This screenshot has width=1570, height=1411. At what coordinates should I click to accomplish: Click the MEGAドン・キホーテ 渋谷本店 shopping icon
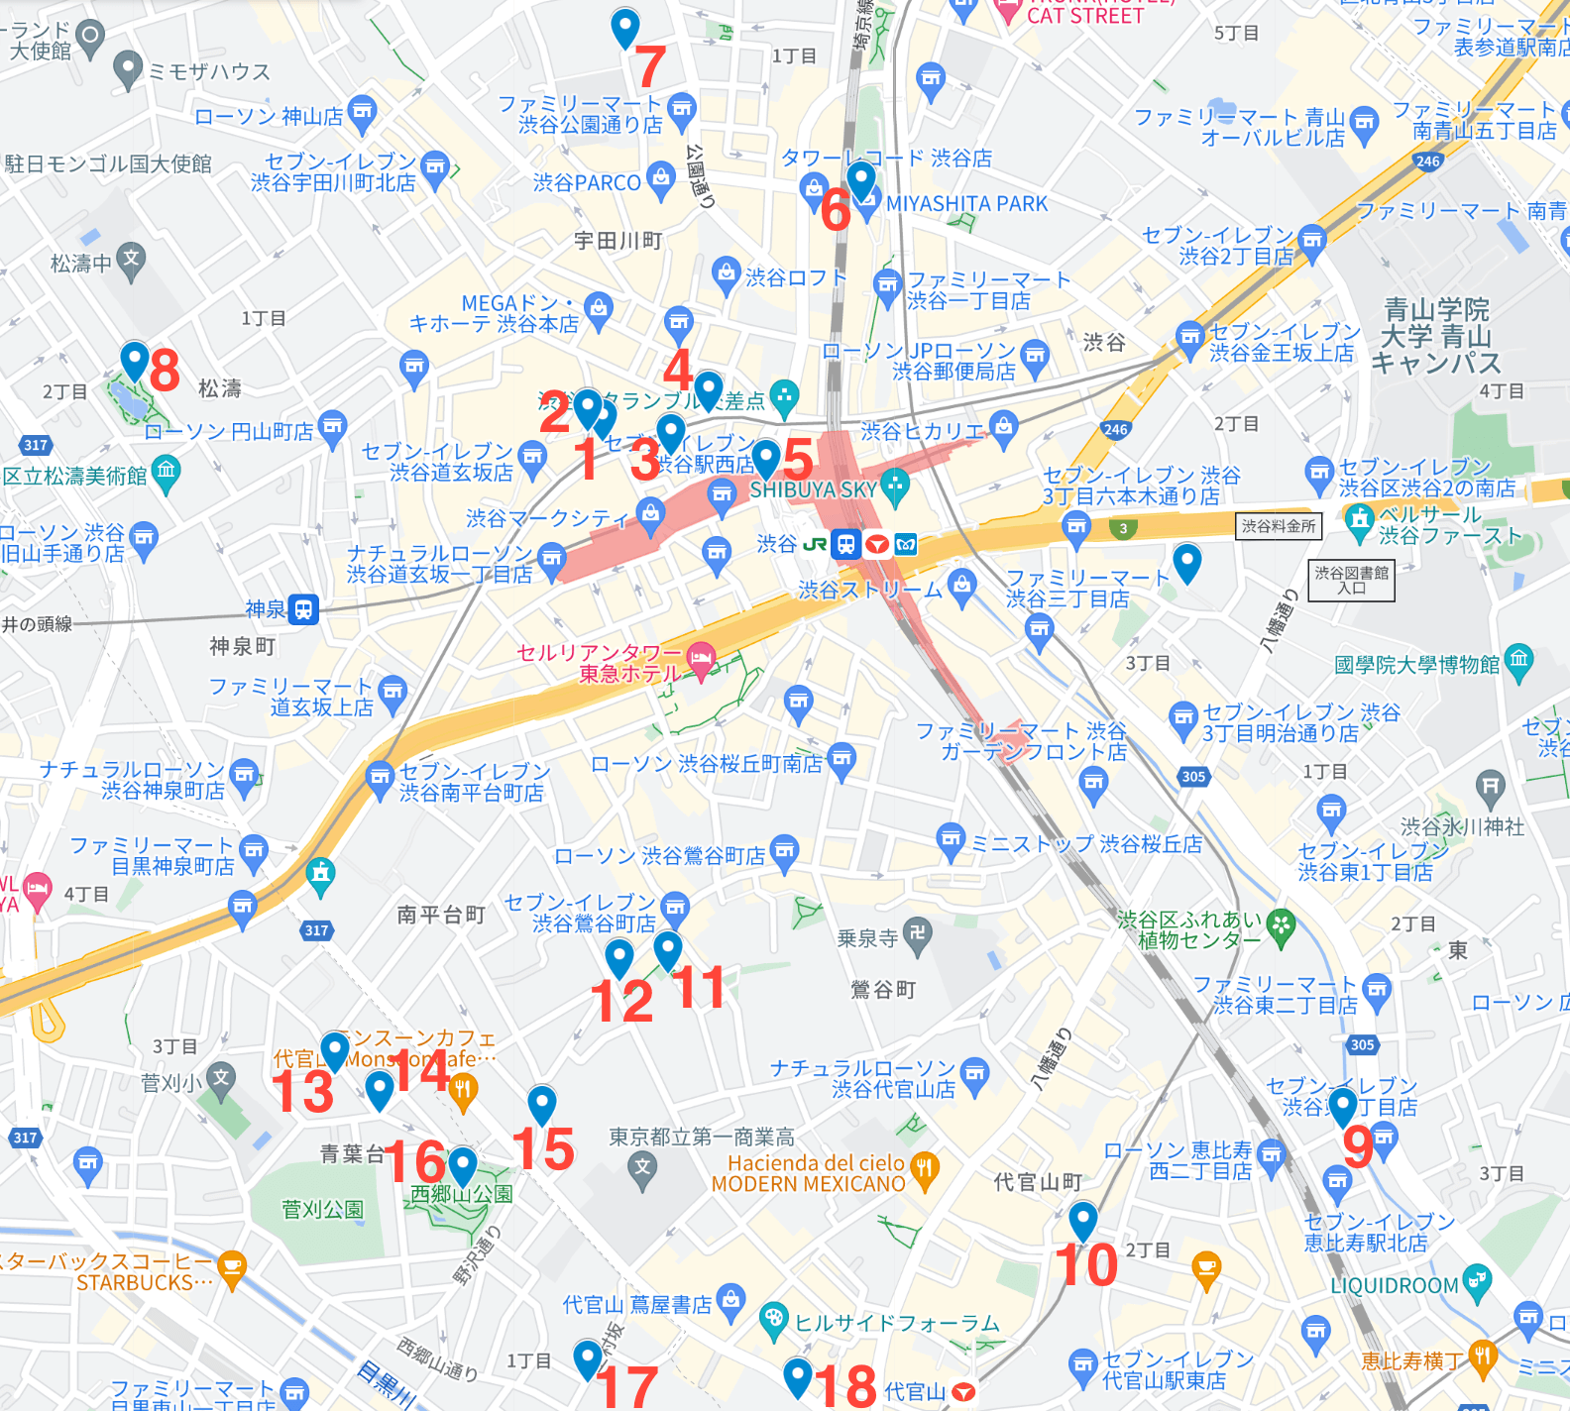click(x=599, y=310)
